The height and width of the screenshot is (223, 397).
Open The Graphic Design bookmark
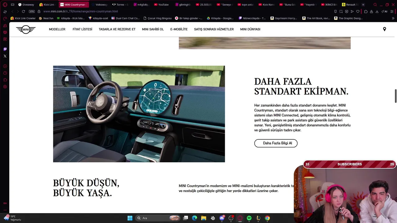point(348,18)
